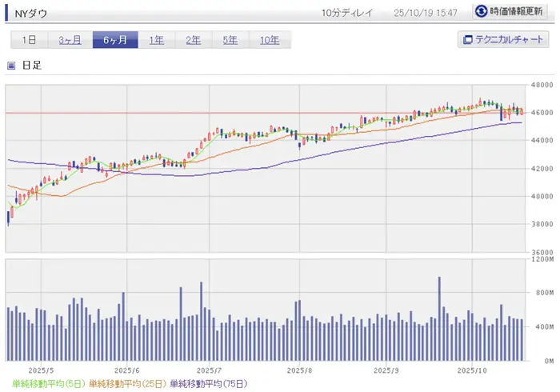Screen dimensions: 560x392
Task: Click the orange 単純移動平均(25日) legend
Action: [x=127, y=384]
